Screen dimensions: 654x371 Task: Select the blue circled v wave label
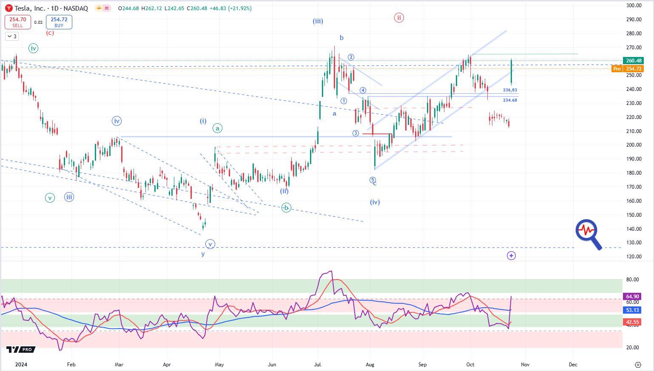pos(210,244)
